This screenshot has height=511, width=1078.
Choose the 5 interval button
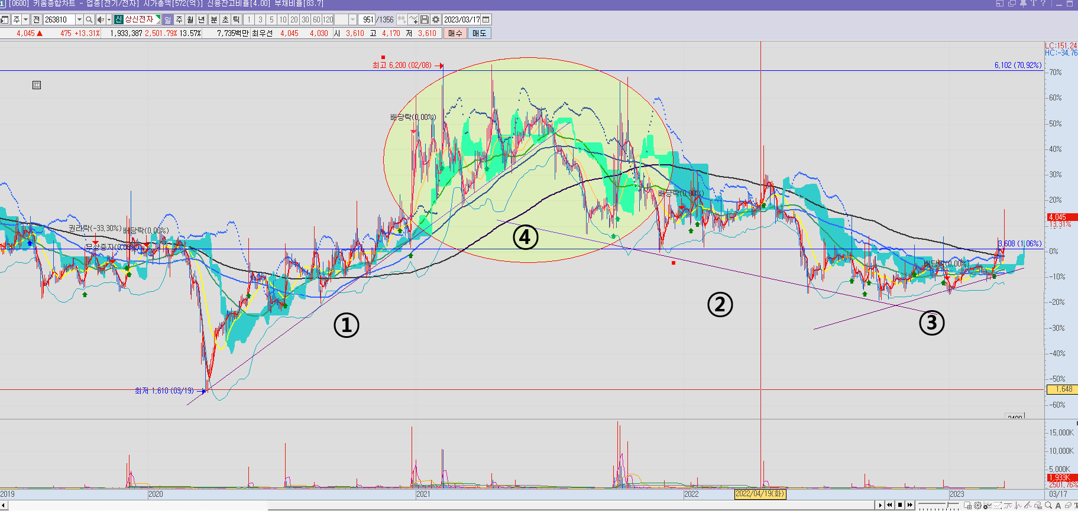tap(271, 19)
